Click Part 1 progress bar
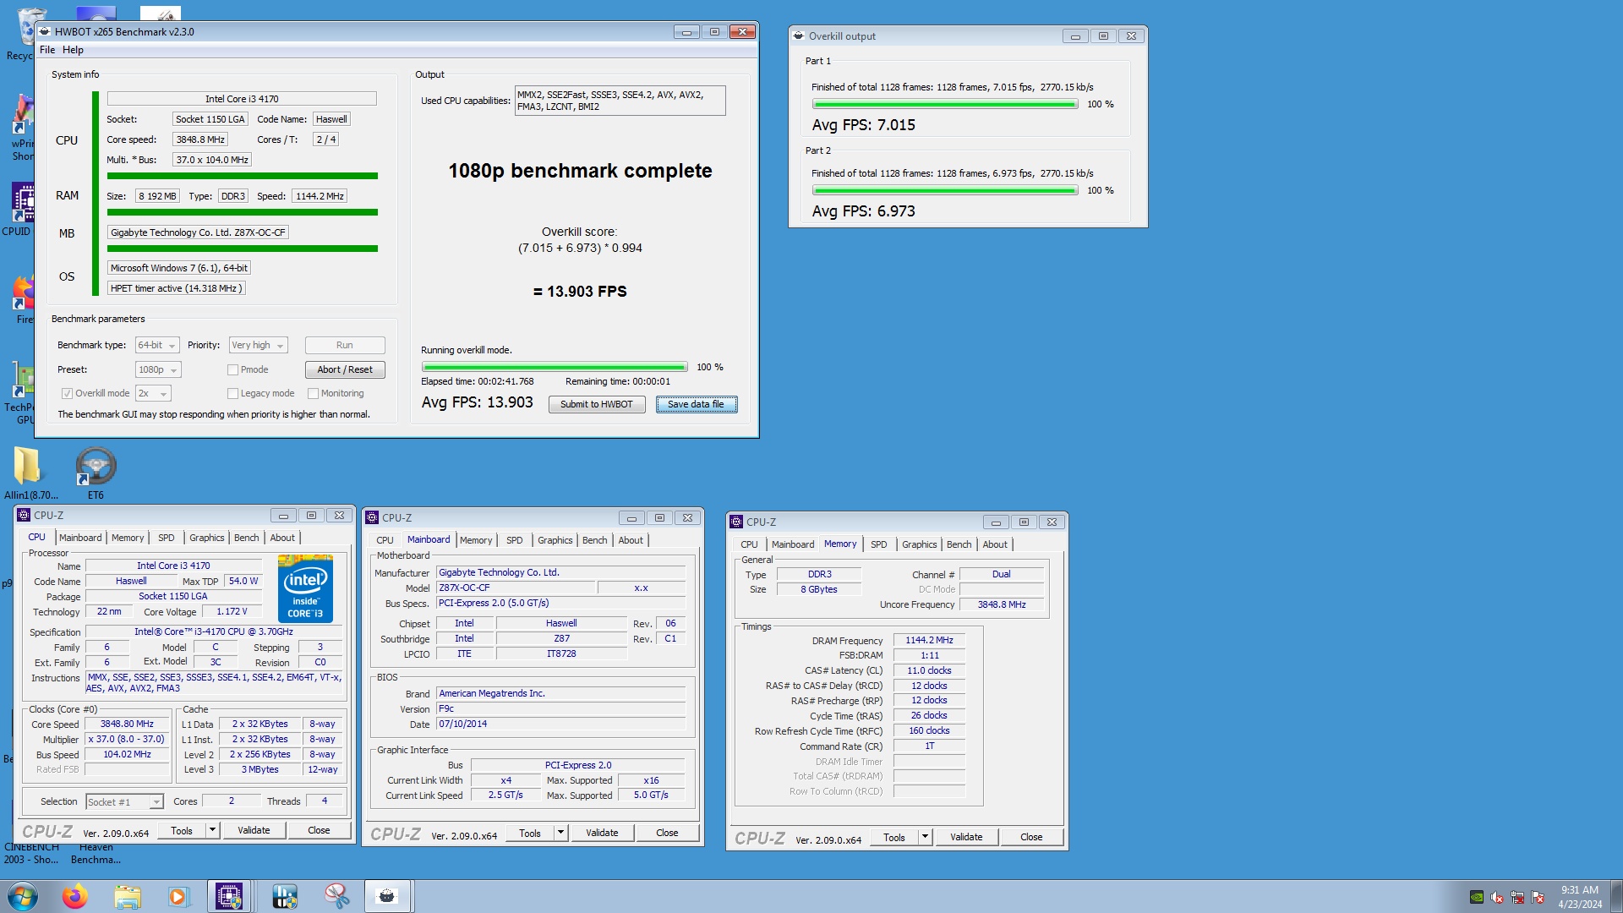1623x913 pixels. (x=945, y=104)
